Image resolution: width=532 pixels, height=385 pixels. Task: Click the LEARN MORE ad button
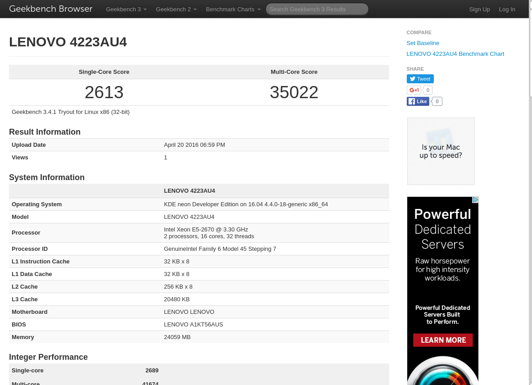pyautogui.click(x=443, y=340)
